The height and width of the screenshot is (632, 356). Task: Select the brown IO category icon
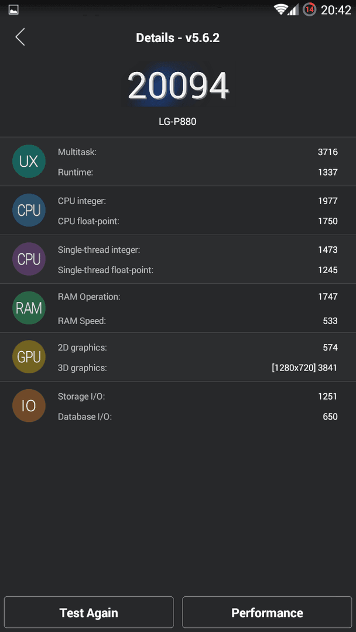tap(29, 406)
